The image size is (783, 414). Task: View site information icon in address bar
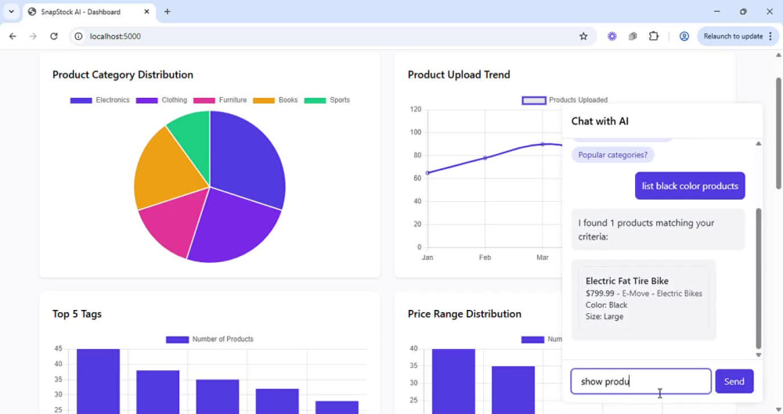(x=78, y=36)
